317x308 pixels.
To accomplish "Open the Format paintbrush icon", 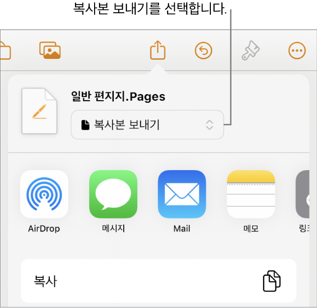I will click(251, 50).
